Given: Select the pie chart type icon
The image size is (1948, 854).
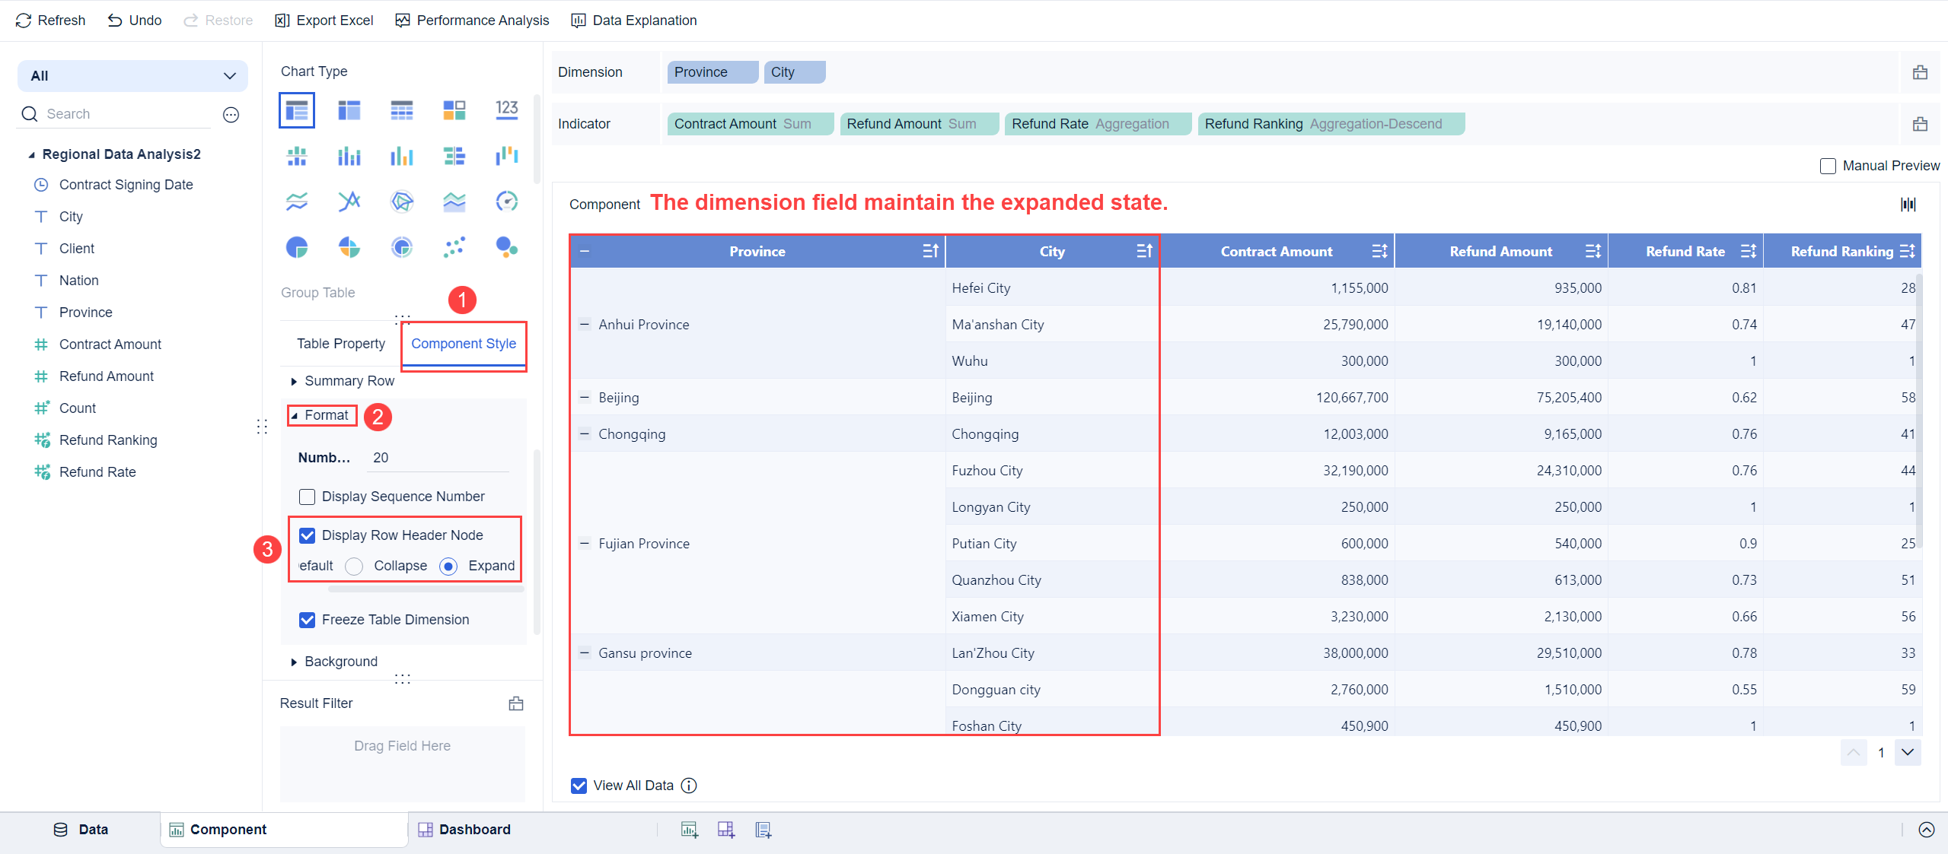Looking at the screenshot, I should click(x=297, y=247).
